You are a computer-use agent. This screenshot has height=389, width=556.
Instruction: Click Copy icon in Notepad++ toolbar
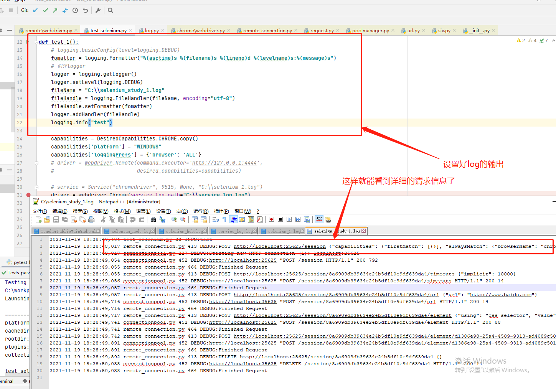[112, 219]
